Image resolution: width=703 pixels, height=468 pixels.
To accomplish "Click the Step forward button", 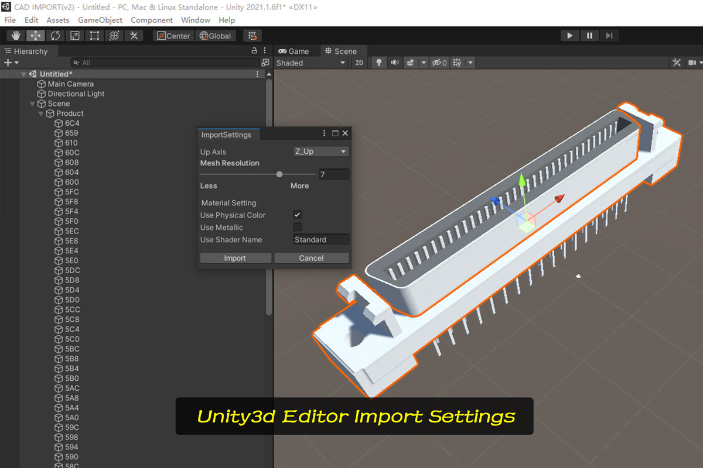I will point(609,36).
